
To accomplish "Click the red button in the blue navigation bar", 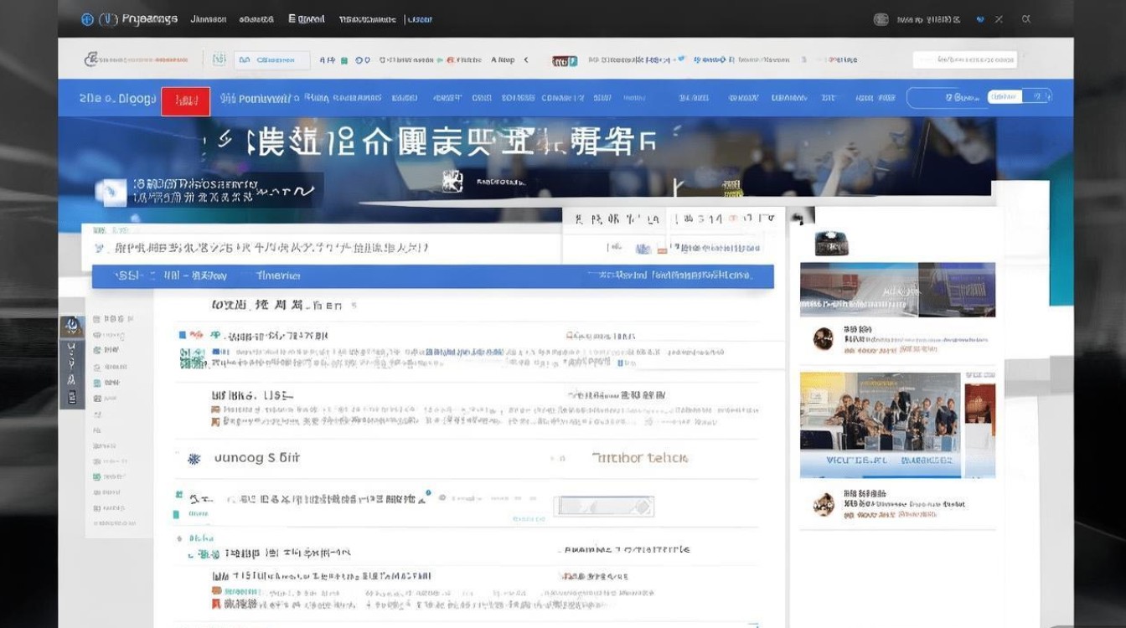I will [185, 100].
